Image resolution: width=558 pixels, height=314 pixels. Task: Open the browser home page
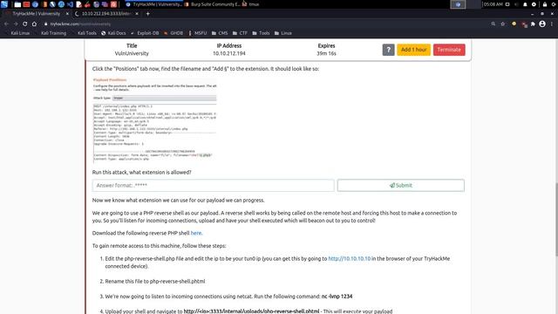click(x=34, y=24)
